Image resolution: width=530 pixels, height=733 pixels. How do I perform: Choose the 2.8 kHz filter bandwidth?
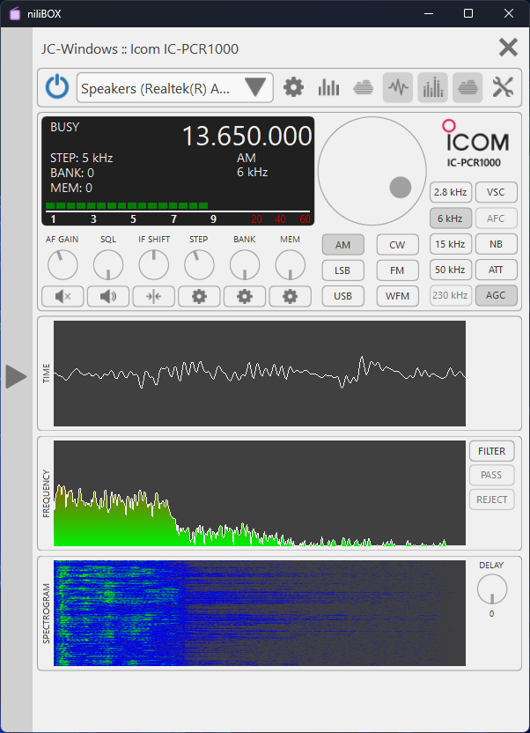(451, 192)
